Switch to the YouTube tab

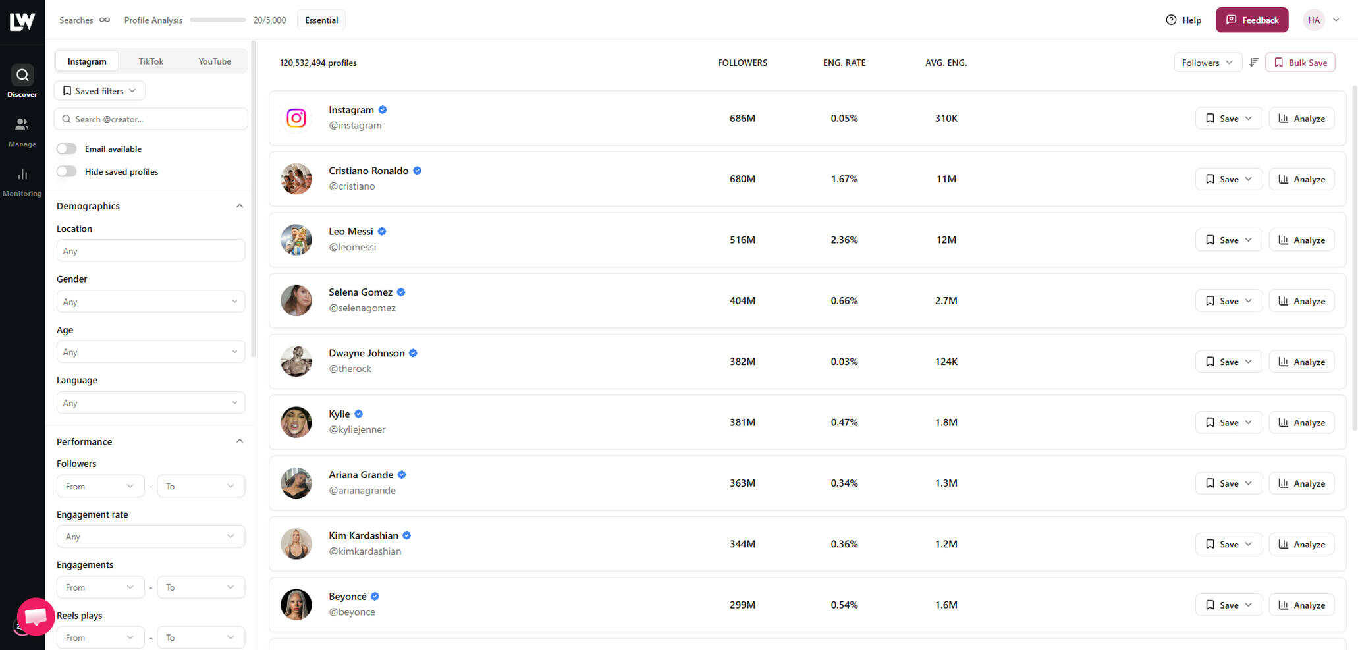tap(215, 61)
